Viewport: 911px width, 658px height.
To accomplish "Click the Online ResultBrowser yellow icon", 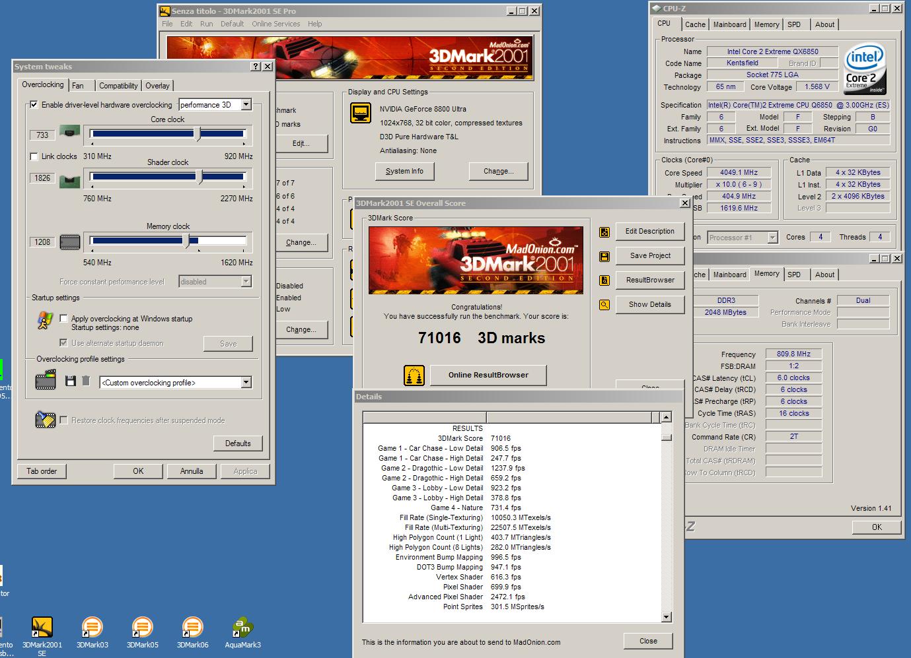I will pyautogui.click(x=414, y=376).
